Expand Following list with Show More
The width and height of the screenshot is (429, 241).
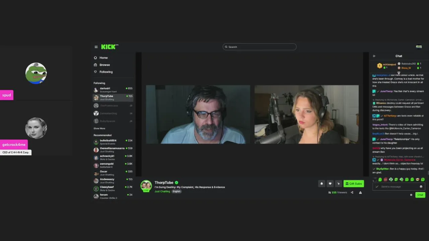[x=99, y=128]
